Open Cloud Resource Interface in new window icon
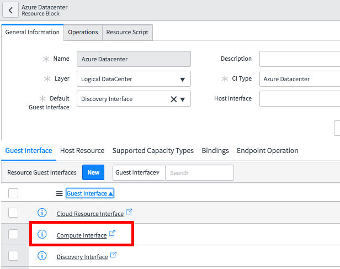340x269 pixels. [129, 212]
